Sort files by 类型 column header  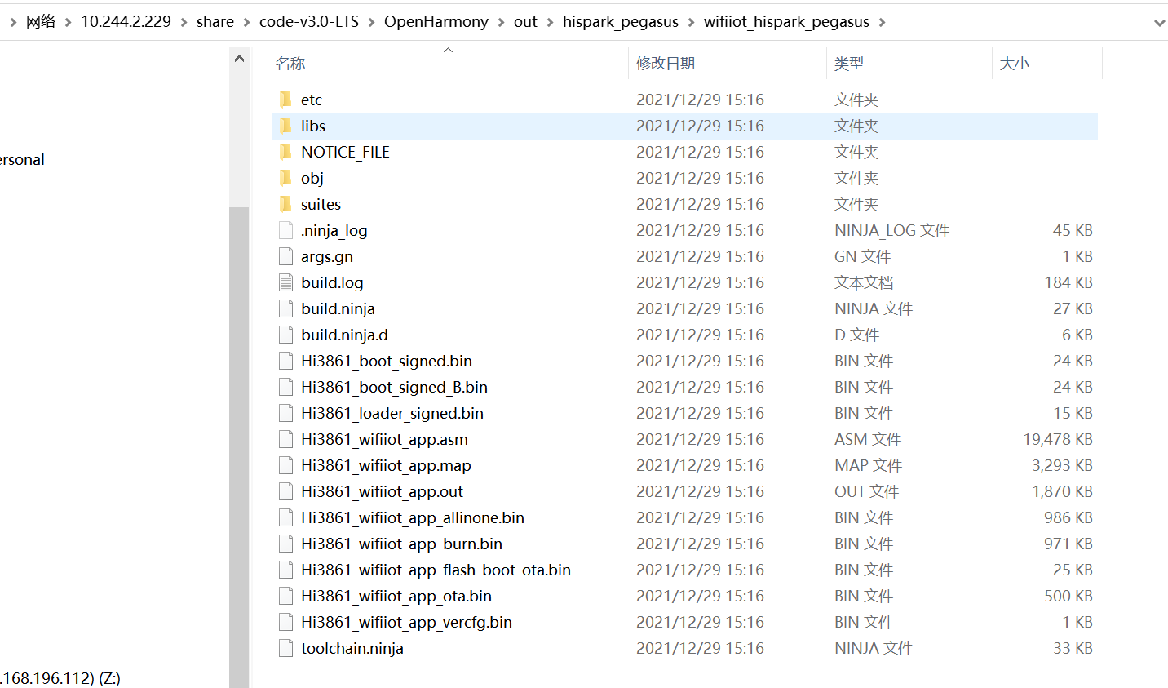click(x=849, y=64)
